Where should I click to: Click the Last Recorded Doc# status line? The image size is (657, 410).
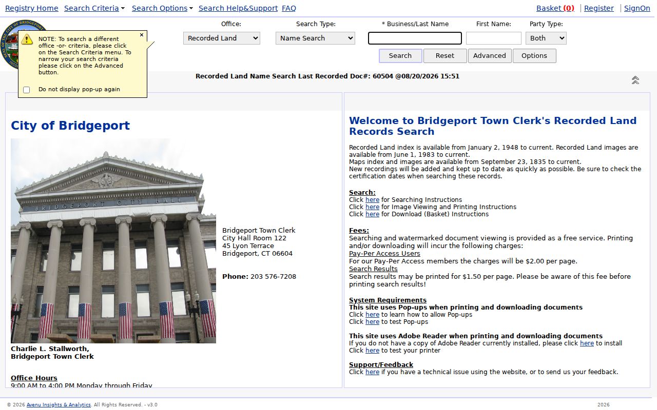pyautogui.click(x=327, y=76)
